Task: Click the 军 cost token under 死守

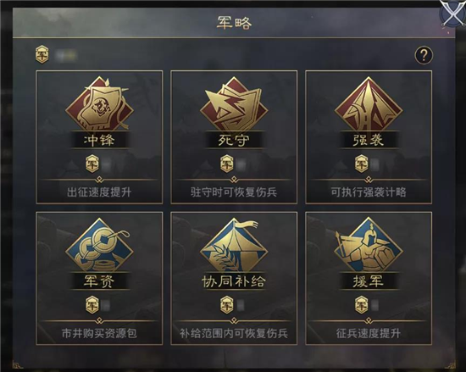Action: (227, 164)
